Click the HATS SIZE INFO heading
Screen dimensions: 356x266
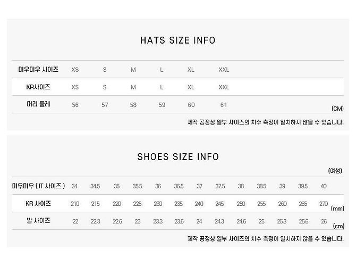point(178,40)
